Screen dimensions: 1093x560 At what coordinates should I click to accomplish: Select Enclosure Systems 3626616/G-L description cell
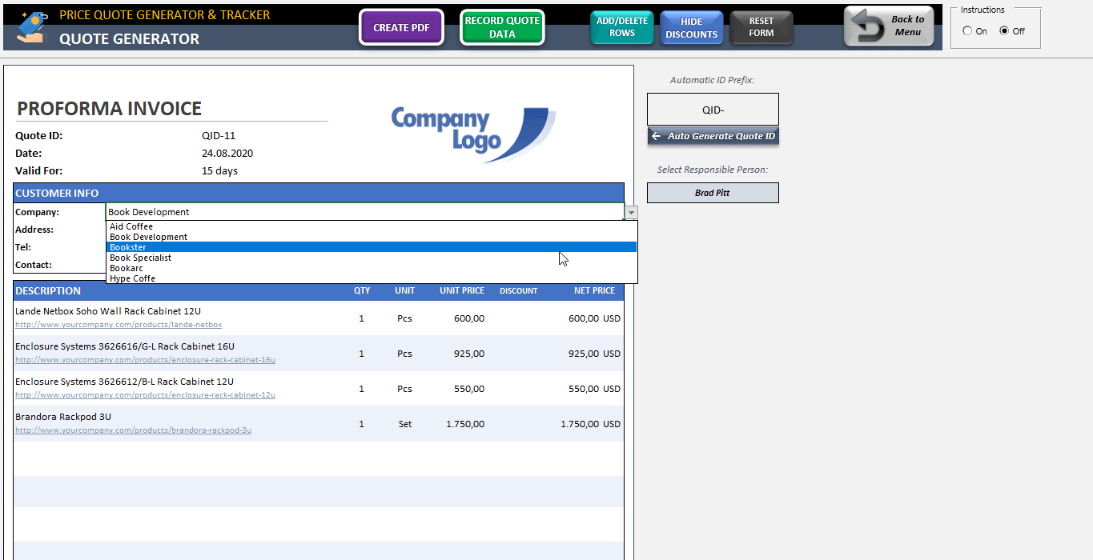click(x=125, y=346)
